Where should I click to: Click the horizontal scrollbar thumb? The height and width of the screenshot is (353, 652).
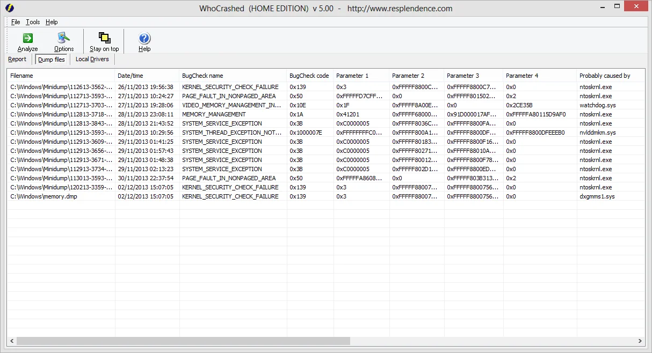183,341
